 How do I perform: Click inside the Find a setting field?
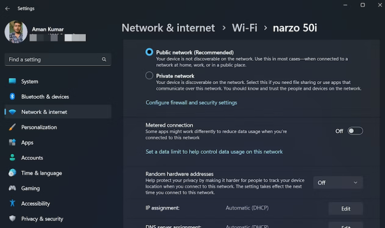(x=53, y=60)
